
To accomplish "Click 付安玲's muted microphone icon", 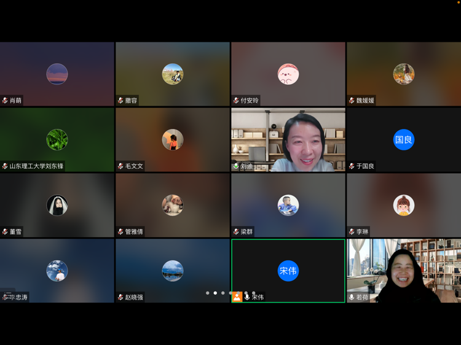I will (236, 101).
